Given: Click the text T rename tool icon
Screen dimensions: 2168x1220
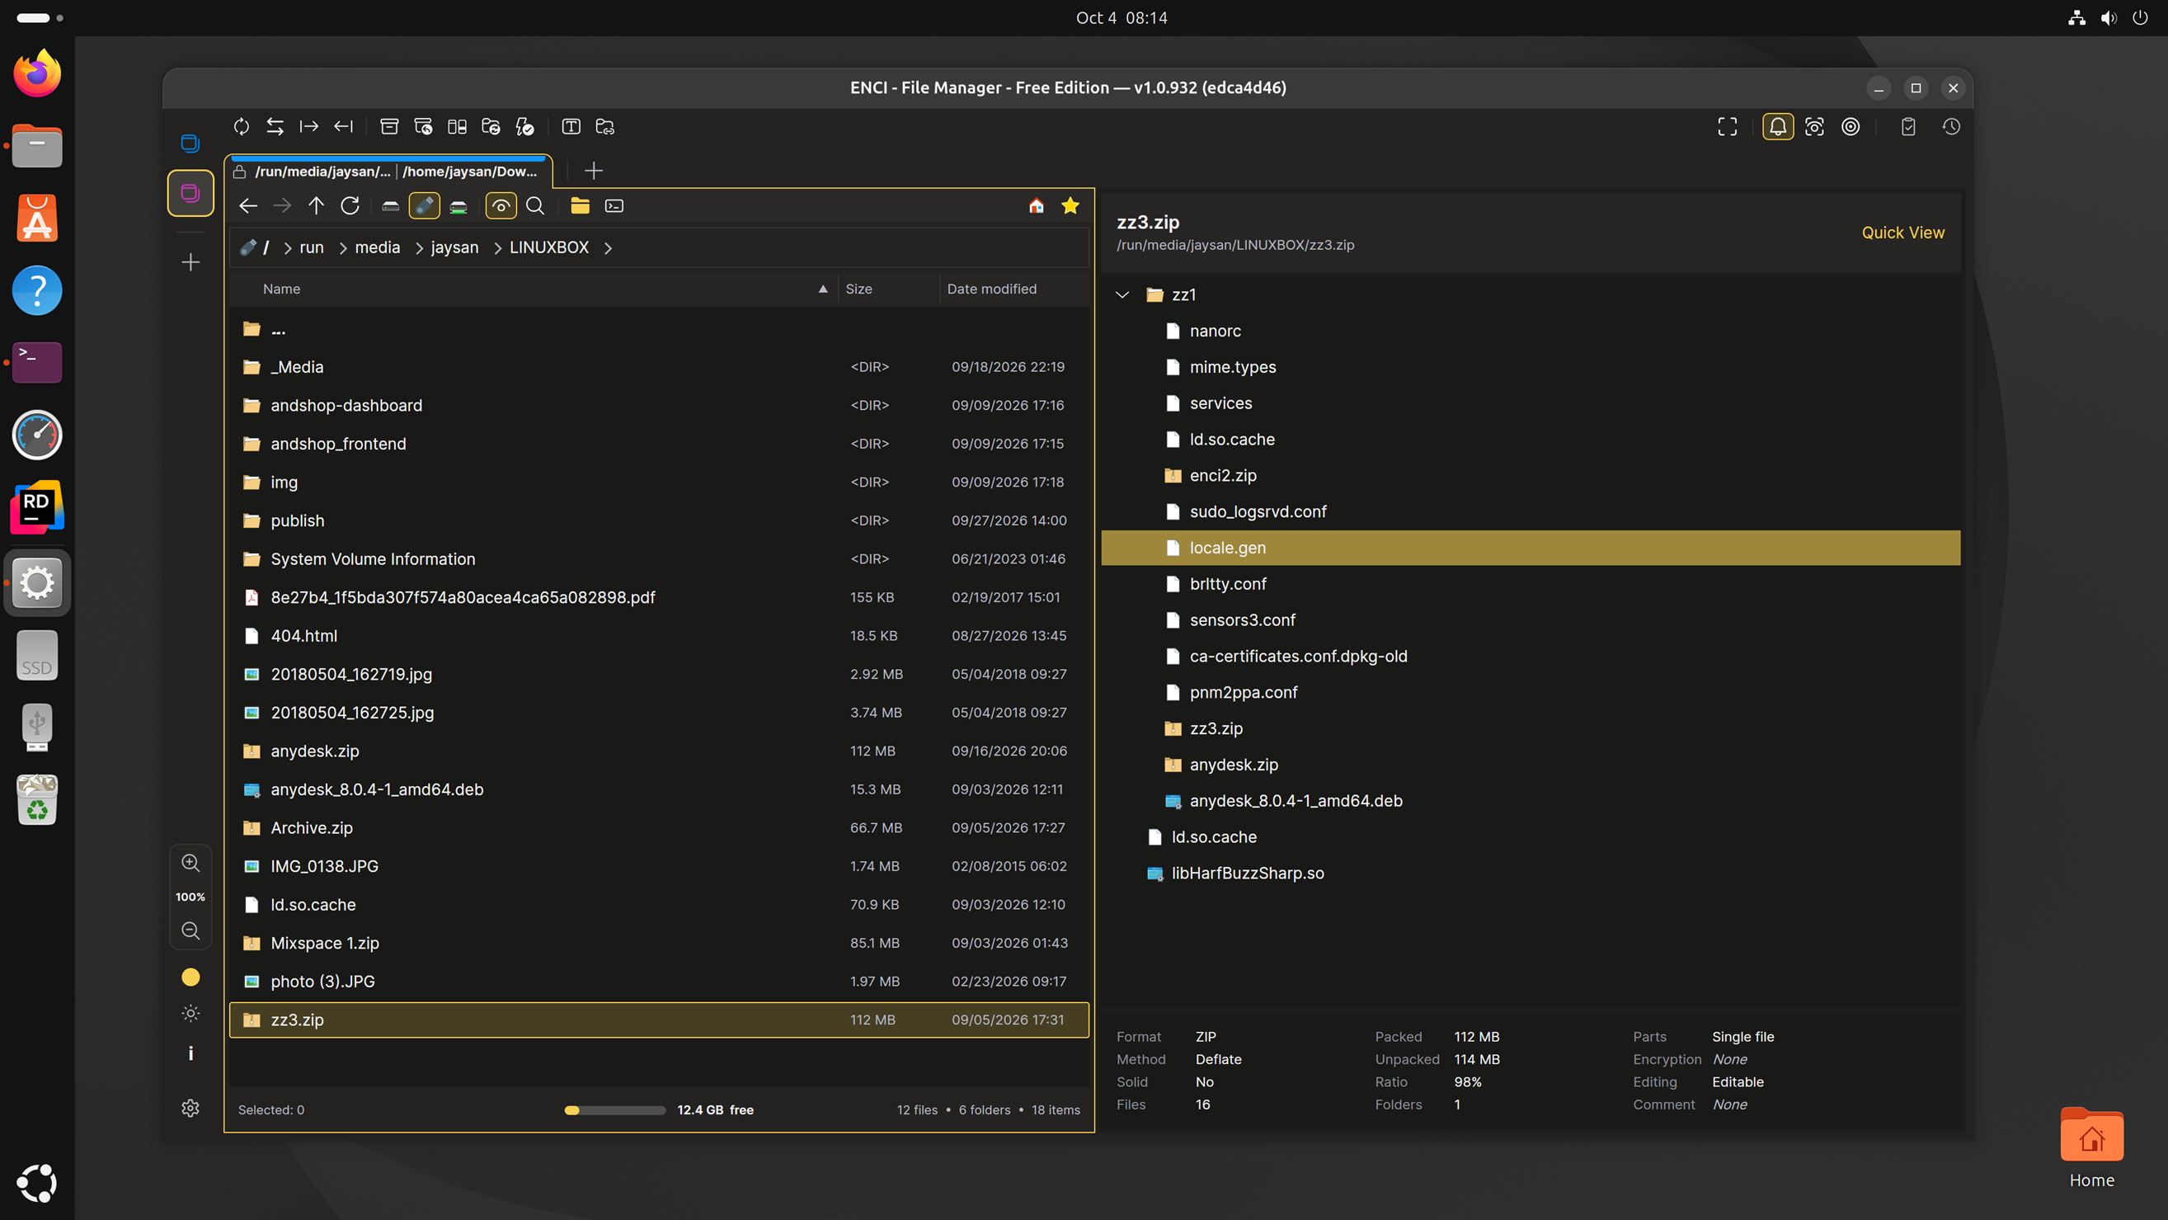Looking at the screenshot, I should tap(571, 126).
